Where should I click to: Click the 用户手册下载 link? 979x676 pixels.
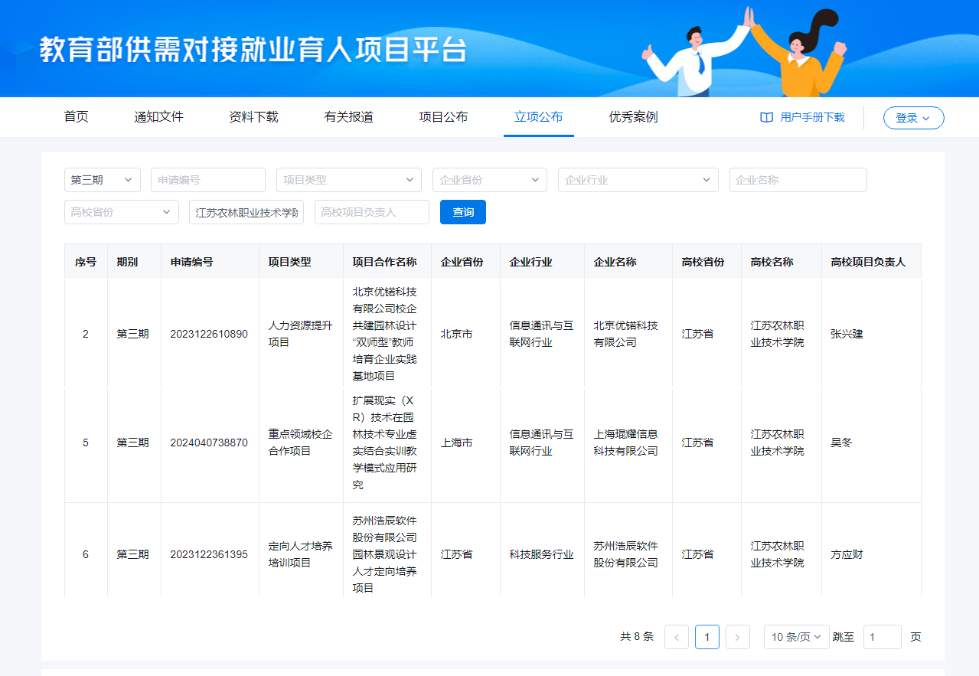pyautogui.click(x=812, y=117)
